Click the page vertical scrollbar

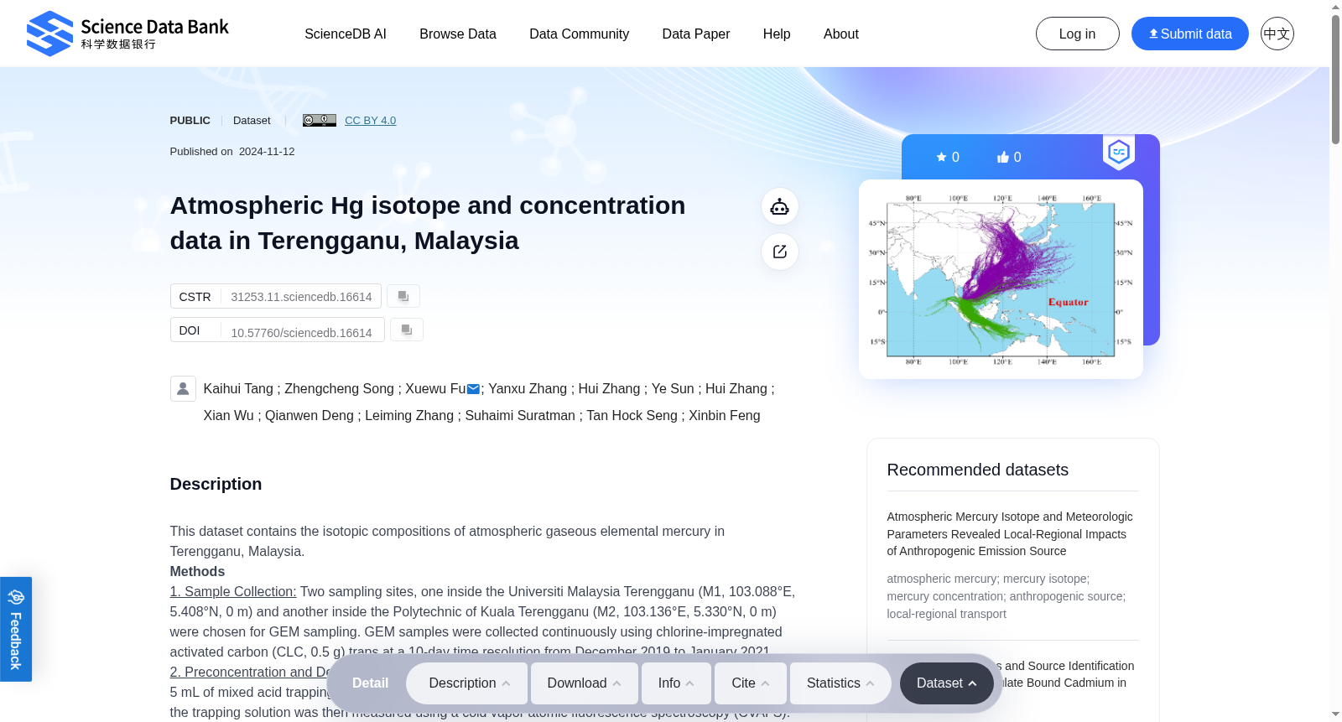click(x=1335, y=80)
